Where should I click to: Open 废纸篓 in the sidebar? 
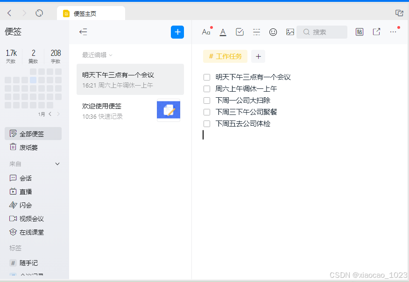33,147
